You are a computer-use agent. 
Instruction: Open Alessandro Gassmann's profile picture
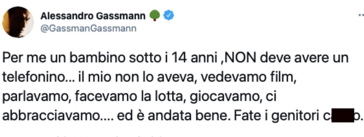point(18,22)
